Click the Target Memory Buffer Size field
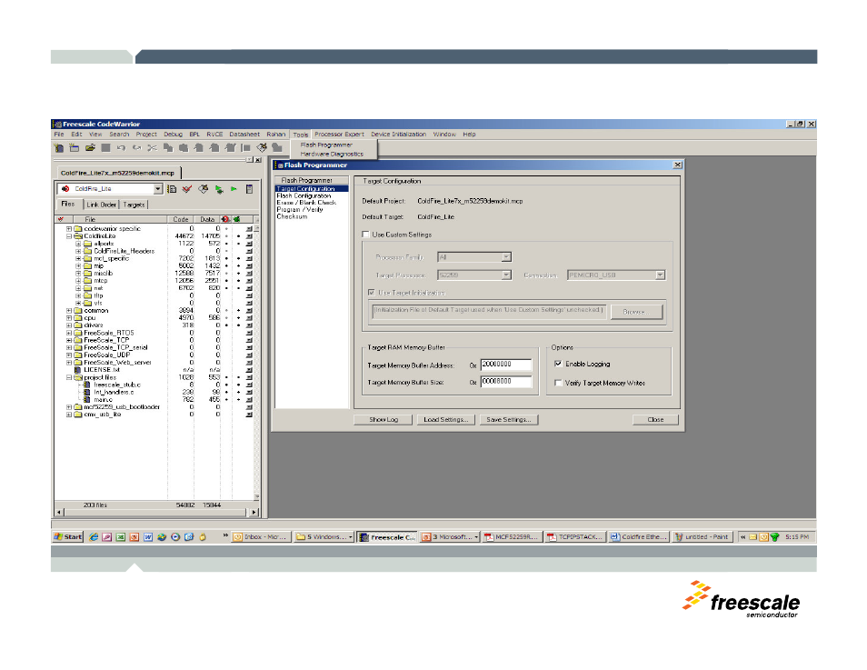The height and width of the screenshot is (670, 867). [506, 382]
